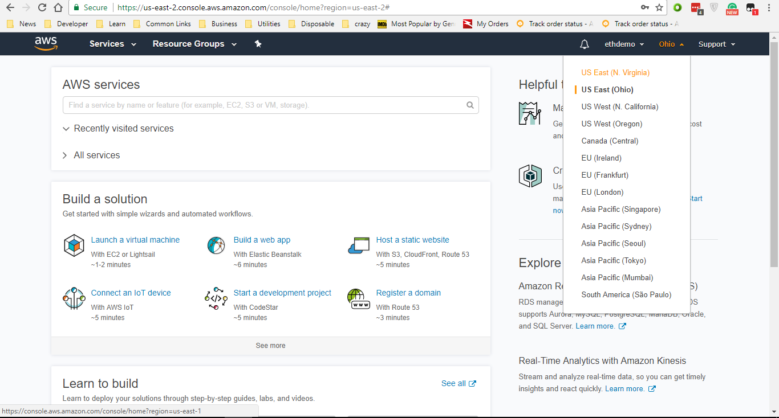The height and width of the screenshot is (418, 779).
Task: Open My Orders bookmark
Action: (x=486, y=24)
